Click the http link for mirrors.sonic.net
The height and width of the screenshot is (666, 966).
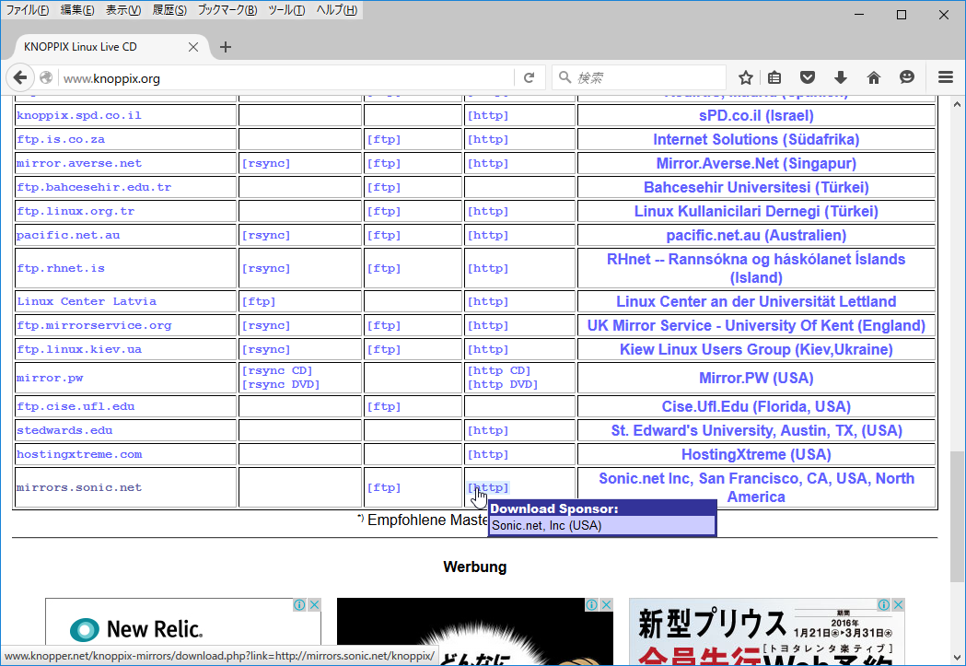[x=488, y=488]
